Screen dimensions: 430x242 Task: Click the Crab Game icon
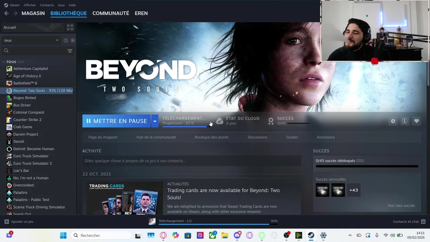click(x=9, y=127)
